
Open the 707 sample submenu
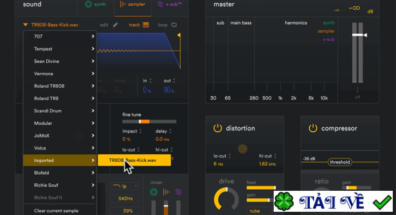pos(60,37)
